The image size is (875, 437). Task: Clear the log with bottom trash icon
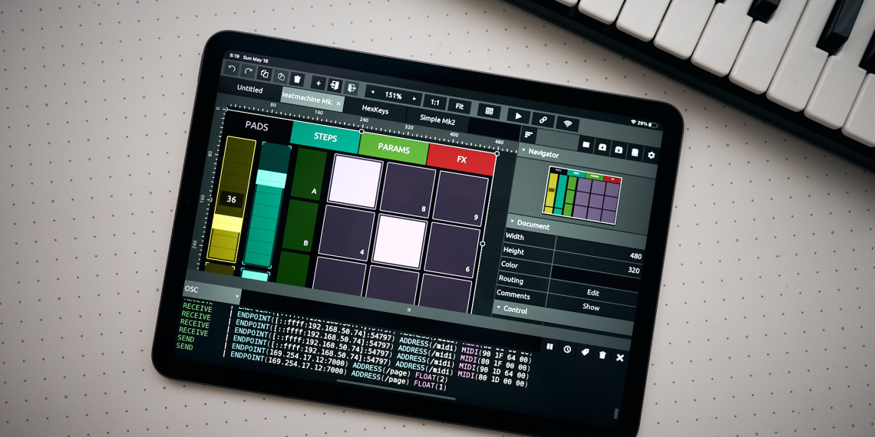point(603,355)
